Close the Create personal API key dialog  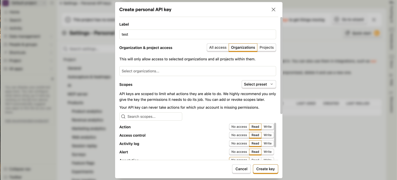click(x=273, y=10)
